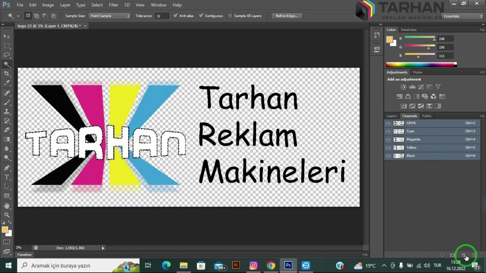Hide the Cyan channel eye

point(388,131)
